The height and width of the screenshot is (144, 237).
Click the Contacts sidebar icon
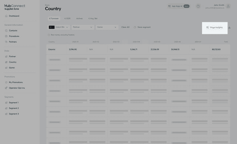point(6,30)
